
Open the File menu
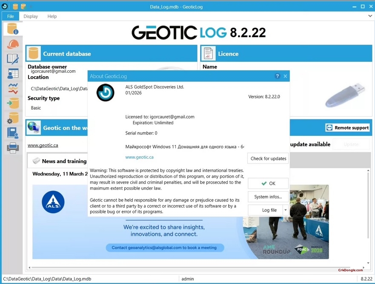(x=10, y=16)
